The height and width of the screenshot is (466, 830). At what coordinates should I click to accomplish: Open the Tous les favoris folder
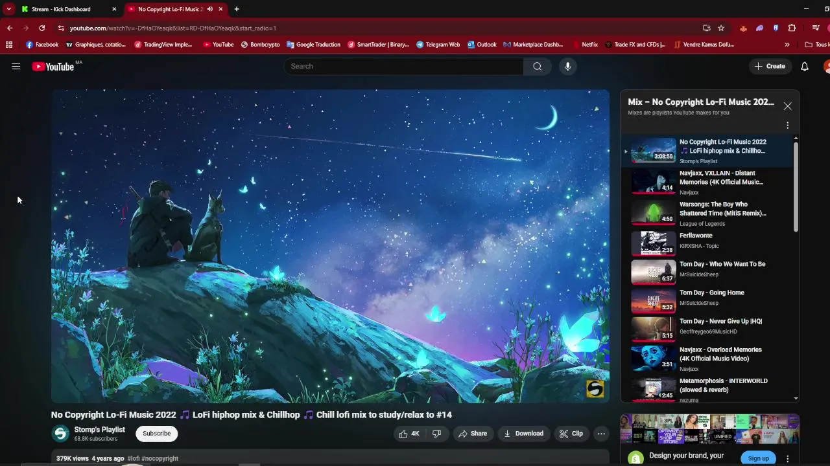[816, 45]
